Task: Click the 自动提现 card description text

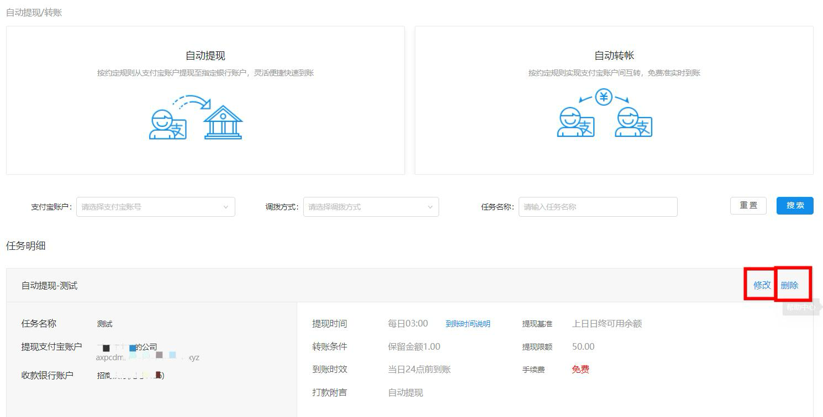Action: pos(205,73)
